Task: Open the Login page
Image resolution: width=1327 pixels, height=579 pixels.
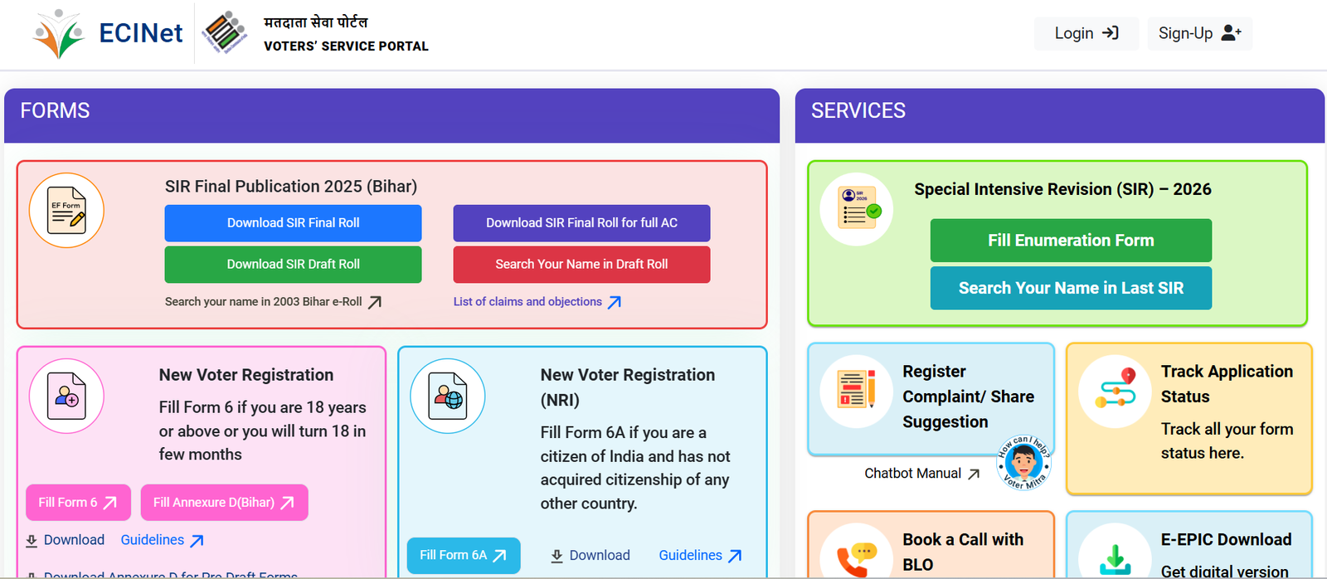Action: pyautogui.click(x=1086, y=33)
